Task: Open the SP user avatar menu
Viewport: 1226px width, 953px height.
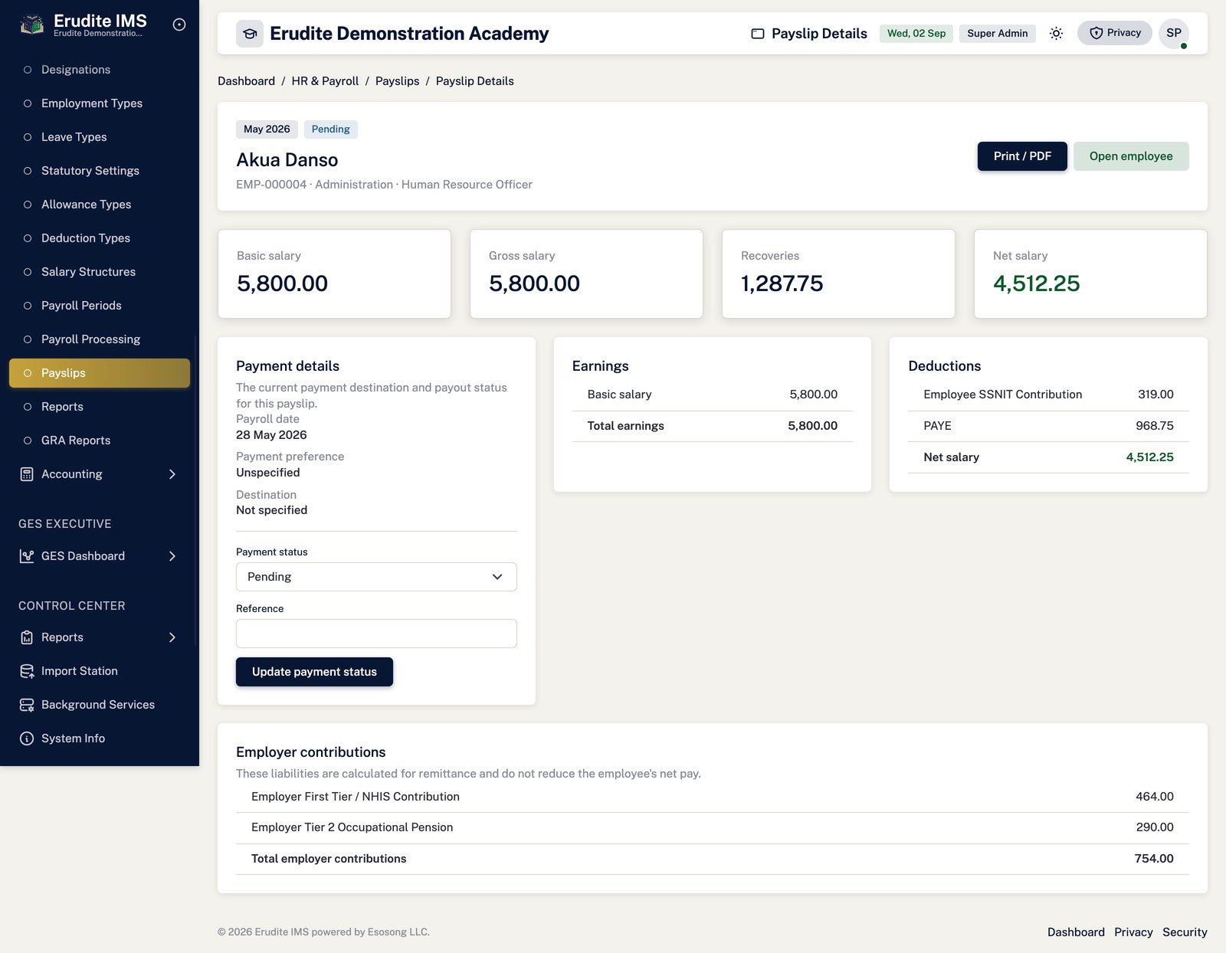Action: [x=1174, y=33]
